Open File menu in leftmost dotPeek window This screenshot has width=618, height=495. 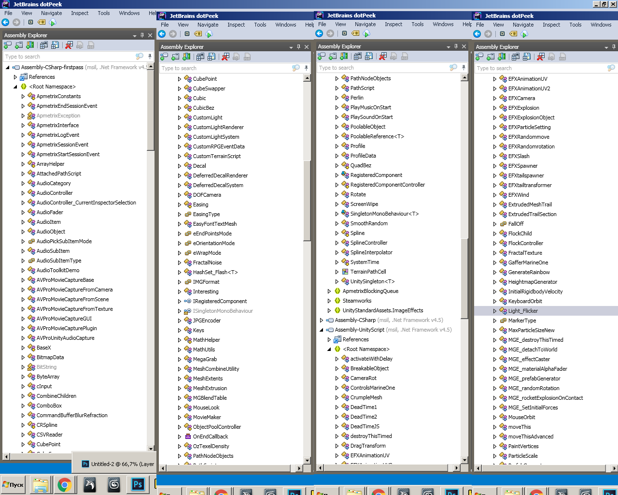[x=8, y=13]
